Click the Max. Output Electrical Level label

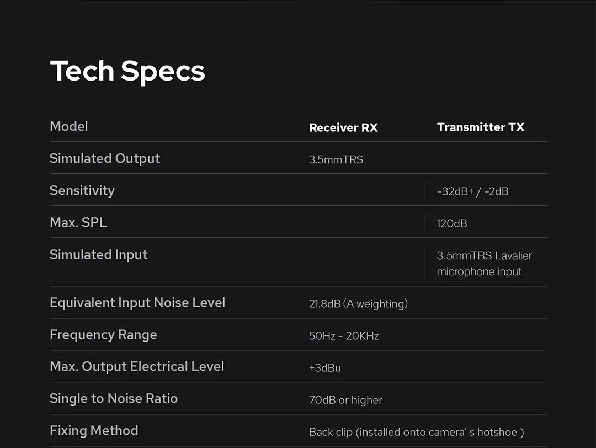point(137,366)
